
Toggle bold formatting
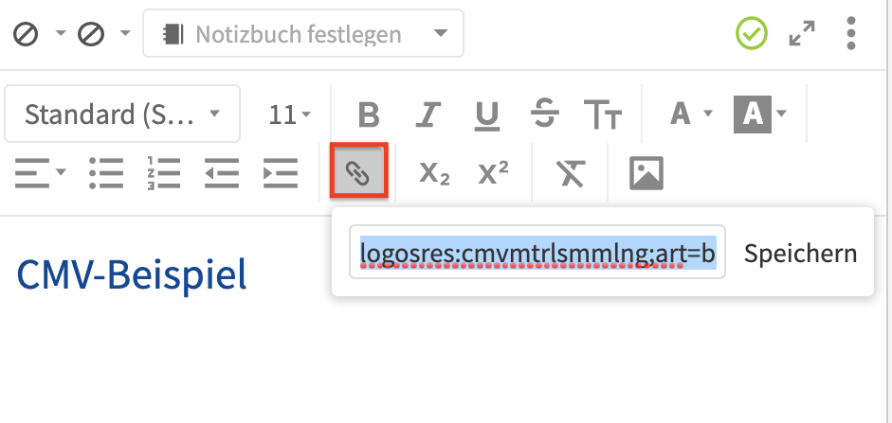[369, 115]
